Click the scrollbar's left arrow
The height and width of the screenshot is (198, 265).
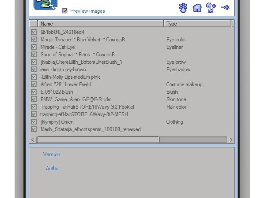coord(33,140)
